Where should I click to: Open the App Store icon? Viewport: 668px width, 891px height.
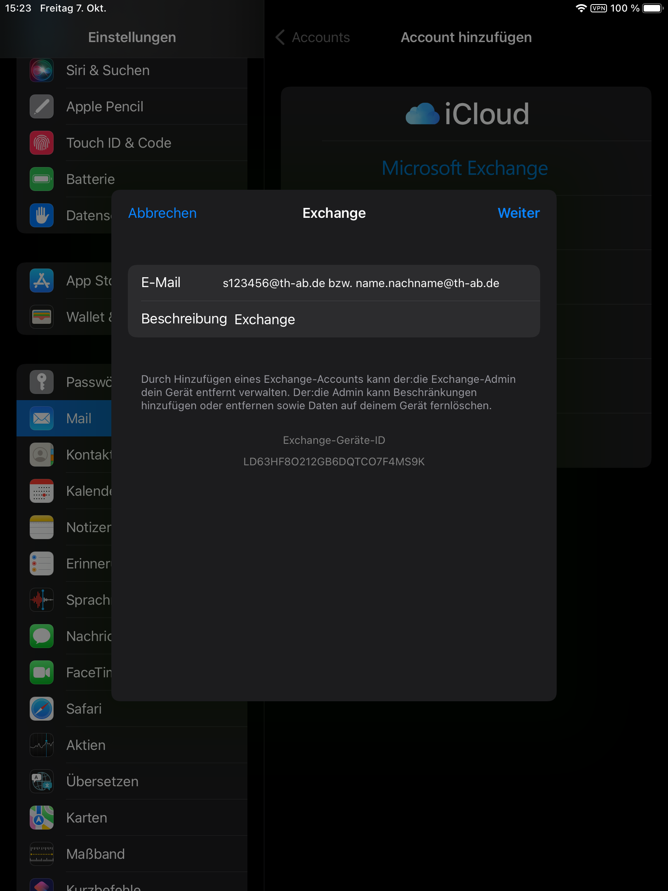pyautogui.click(x=42, y=280)
